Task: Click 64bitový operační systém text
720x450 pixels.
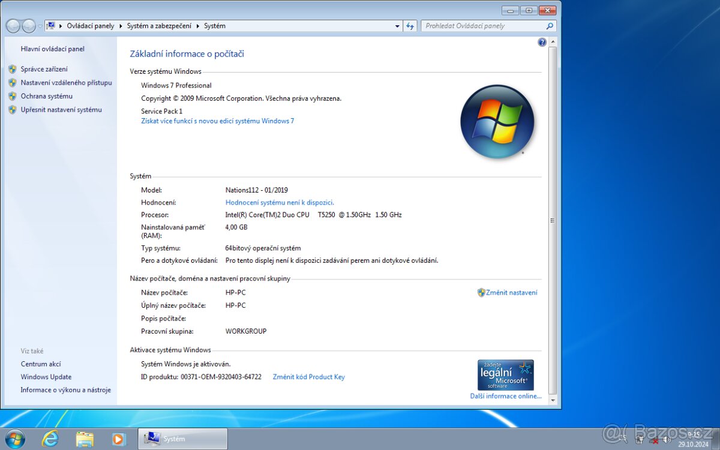Action: click(x=263, y=248)
